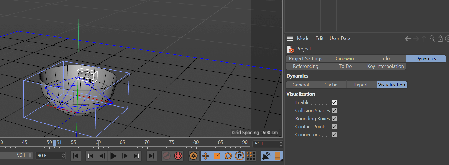Switch to Cineware tab
Screen dimensions: 449x165
point(346,58)
